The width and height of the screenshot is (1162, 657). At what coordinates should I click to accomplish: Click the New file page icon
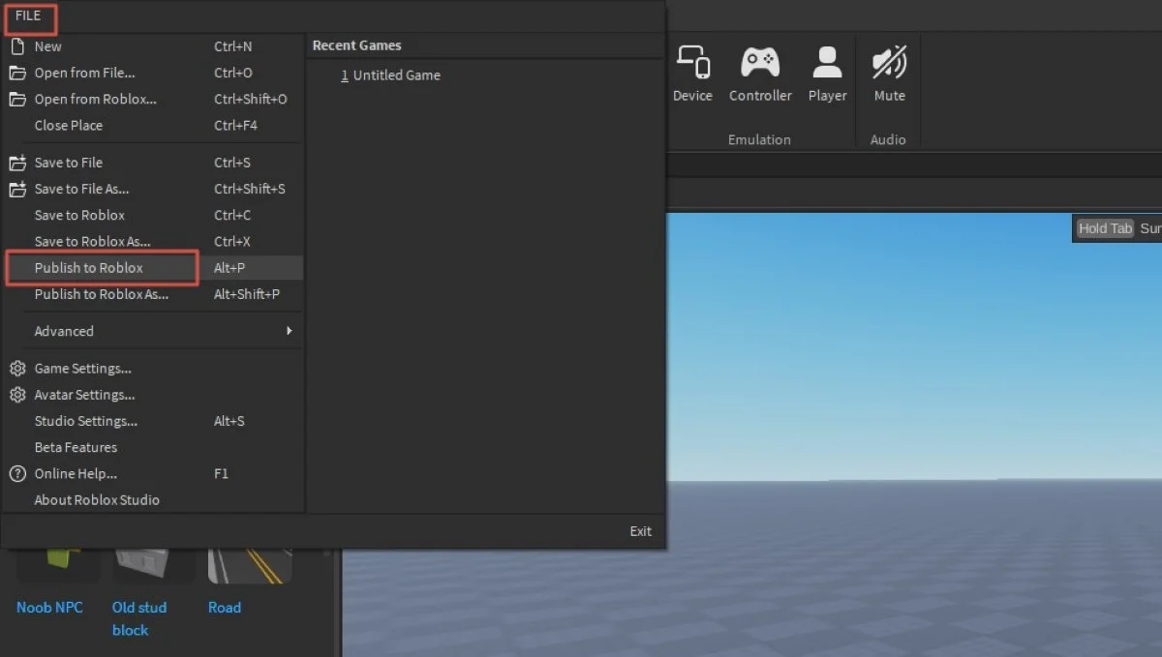17,46
